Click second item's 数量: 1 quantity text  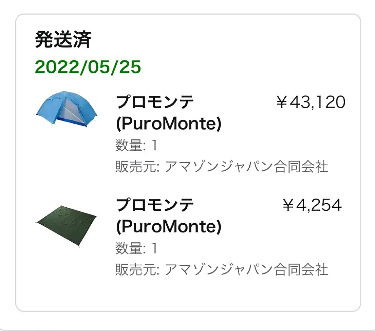136,248
